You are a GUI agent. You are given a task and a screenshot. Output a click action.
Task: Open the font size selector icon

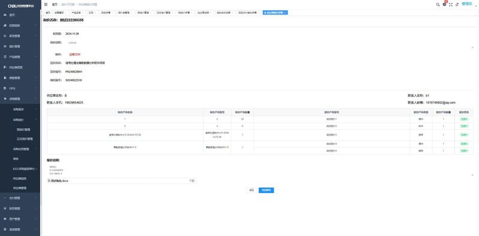point(457,5)
